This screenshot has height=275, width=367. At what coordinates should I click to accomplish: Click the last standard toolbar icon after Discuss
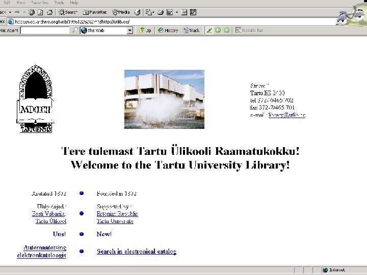click(193, 12)
